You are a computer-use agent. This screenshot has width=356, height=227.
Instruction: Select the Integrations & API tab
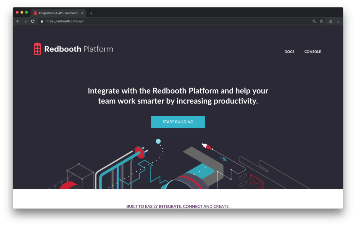(x=57, y=13)
